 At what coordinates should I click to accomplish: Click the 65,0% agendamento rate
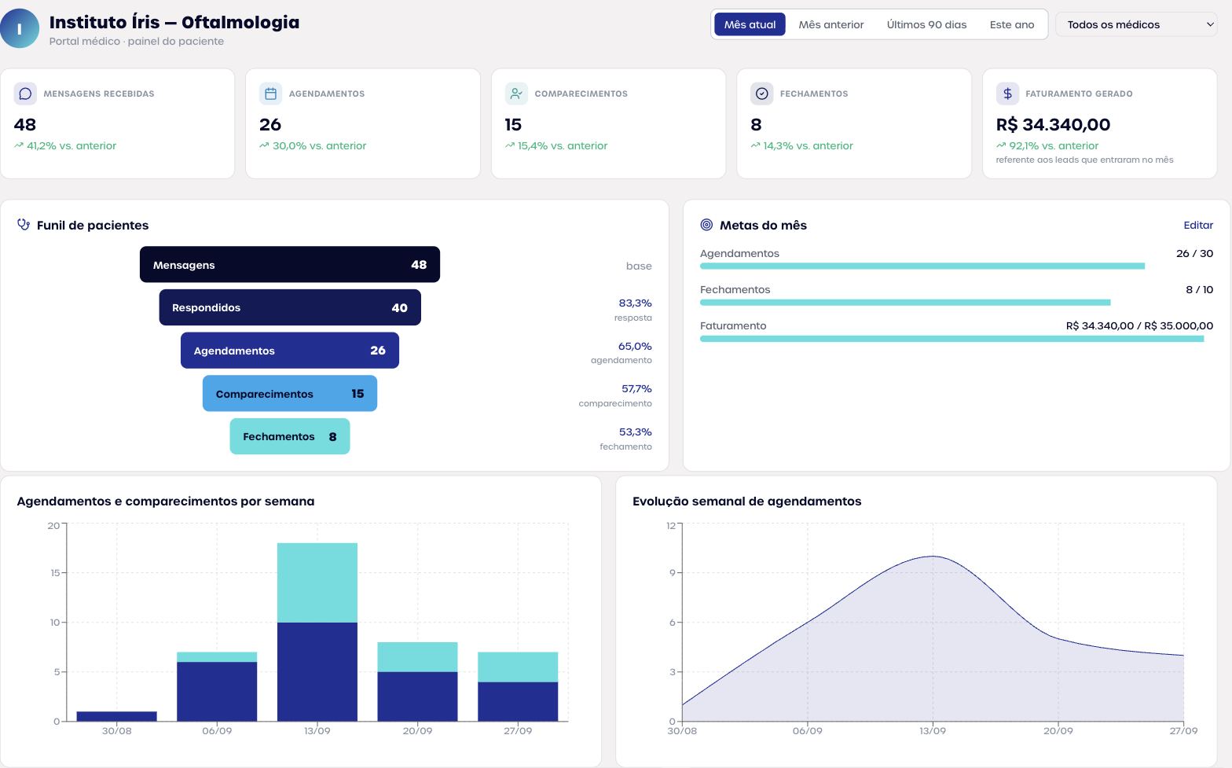pyautogui.click(x=635, y=346)
